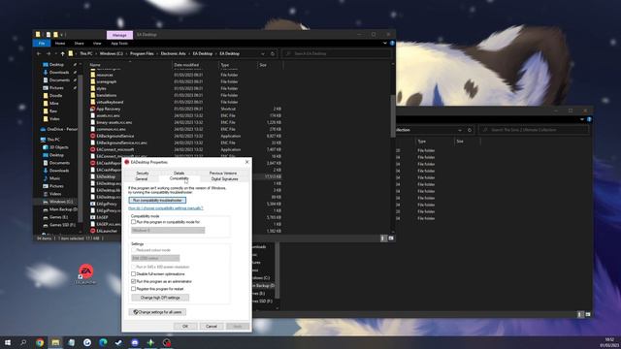Open Games SSD (F:) drive in sidebar

(x=59, y=225)
